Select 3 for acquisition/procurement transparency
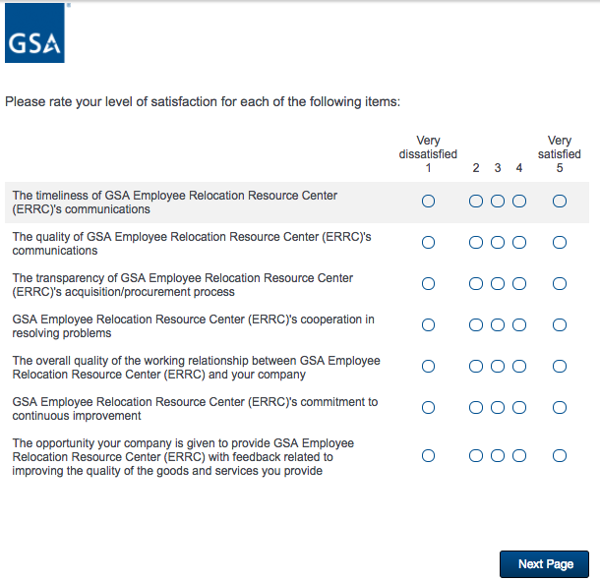Screen dimensions: 600x581 (x=498, y=284)
